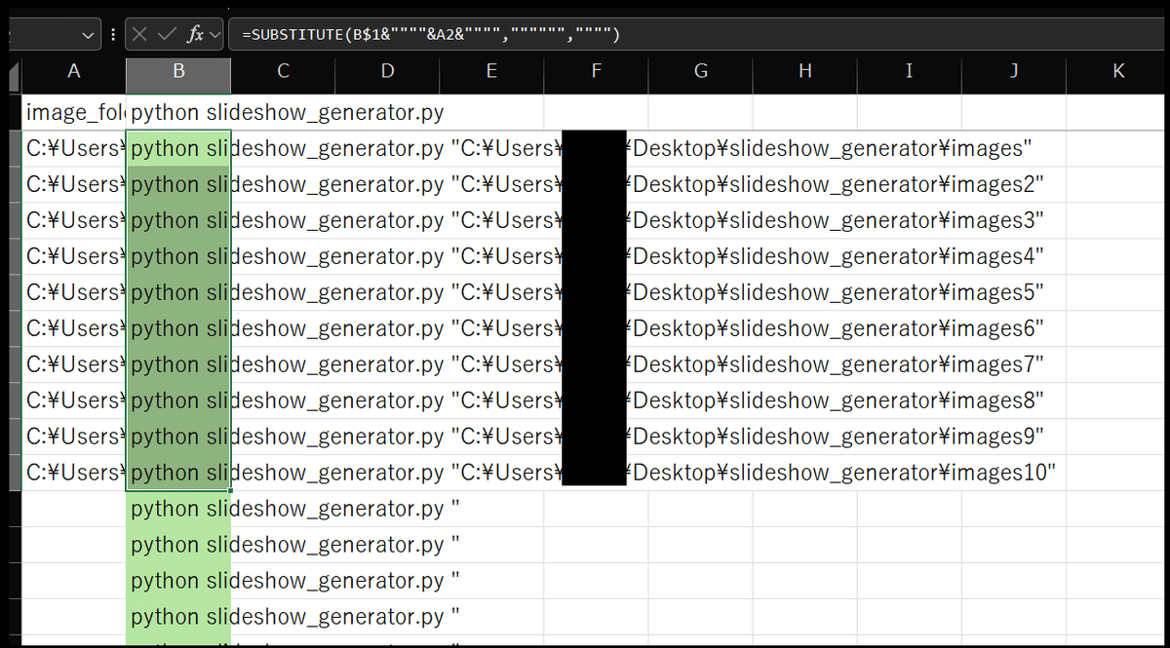Select column B cell ending with images5"
The height and width of the screenshot is (648, 1170).
(x=178, y=292)
